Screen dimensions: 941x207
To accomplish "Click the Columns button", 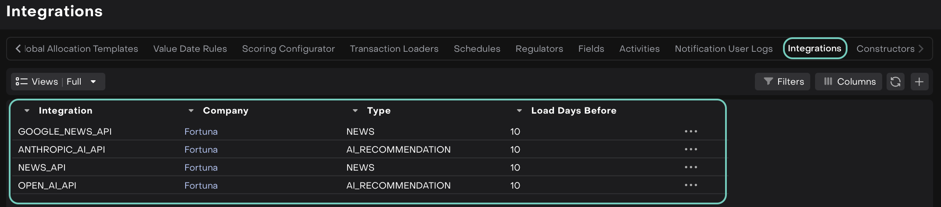I will click(x=849, y=82).
